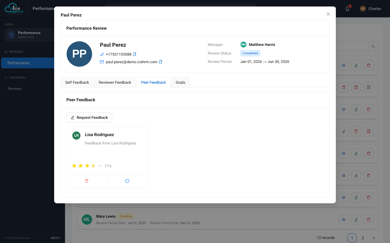View Mary Lewis's review with the eye icon
This screenshot has width=390, height=243.
pos(344,220)
